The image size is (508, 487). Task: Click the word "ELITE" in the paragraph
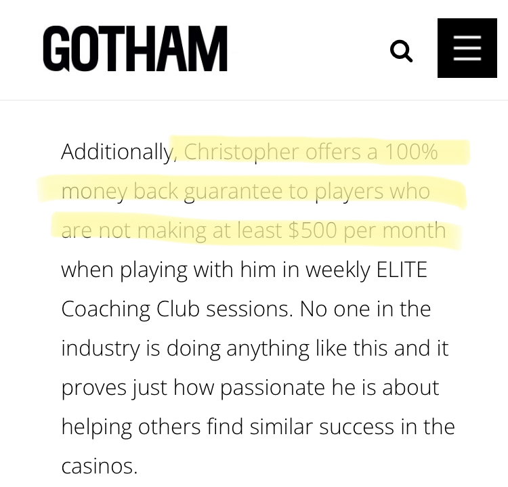click(x=402, y=270)
